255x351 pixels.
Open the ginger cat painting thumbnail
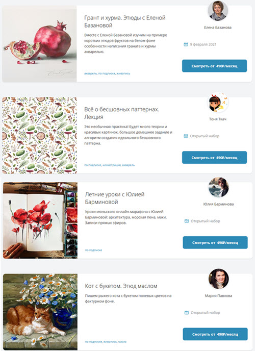pos(40,312)
